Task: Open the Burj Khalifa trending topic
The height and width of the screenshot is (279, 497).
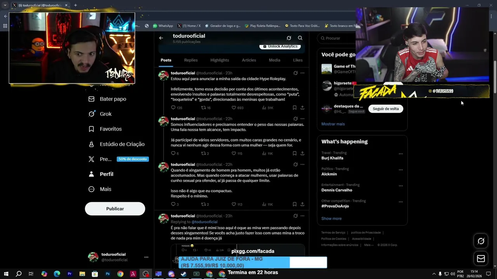Action: (332, 158)
